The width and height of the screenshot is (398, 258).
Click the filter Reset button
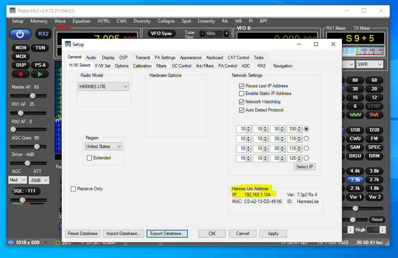[x=377, y=220]
